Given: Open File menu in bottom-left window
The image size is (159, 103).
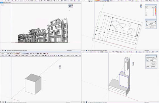Looking at the screenshot, I should (1, 52).
